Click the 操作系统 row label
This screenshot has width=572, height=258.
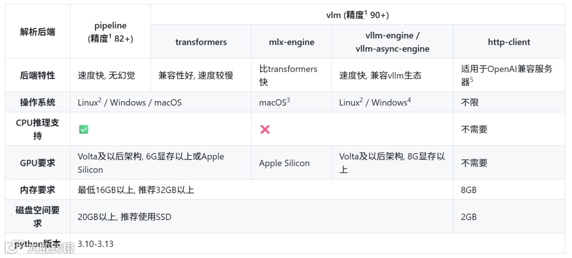pos(38,103)
